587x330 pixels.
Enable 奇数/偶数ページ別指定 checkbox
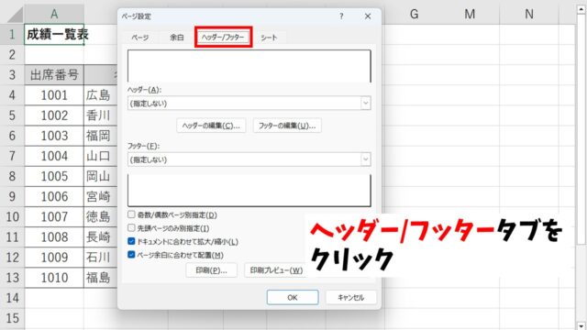tap(131, 214)
